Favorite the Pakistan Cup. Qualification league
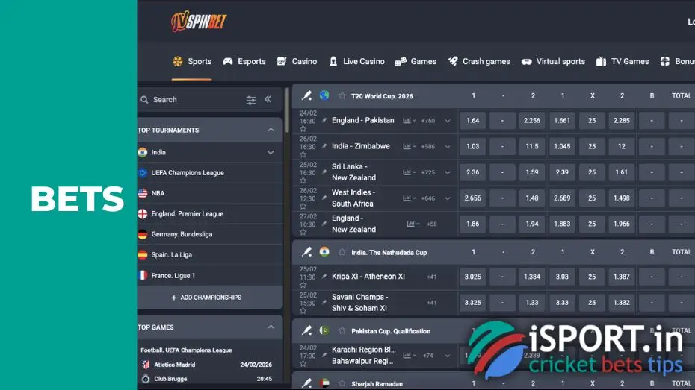This screenshot has height=390, width=695. (x=342, y=330)
